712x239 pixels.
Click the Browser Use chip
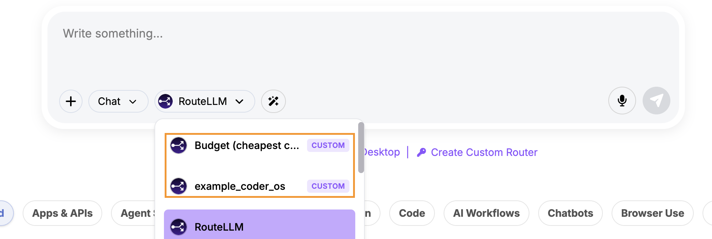(x=652, y=213)
